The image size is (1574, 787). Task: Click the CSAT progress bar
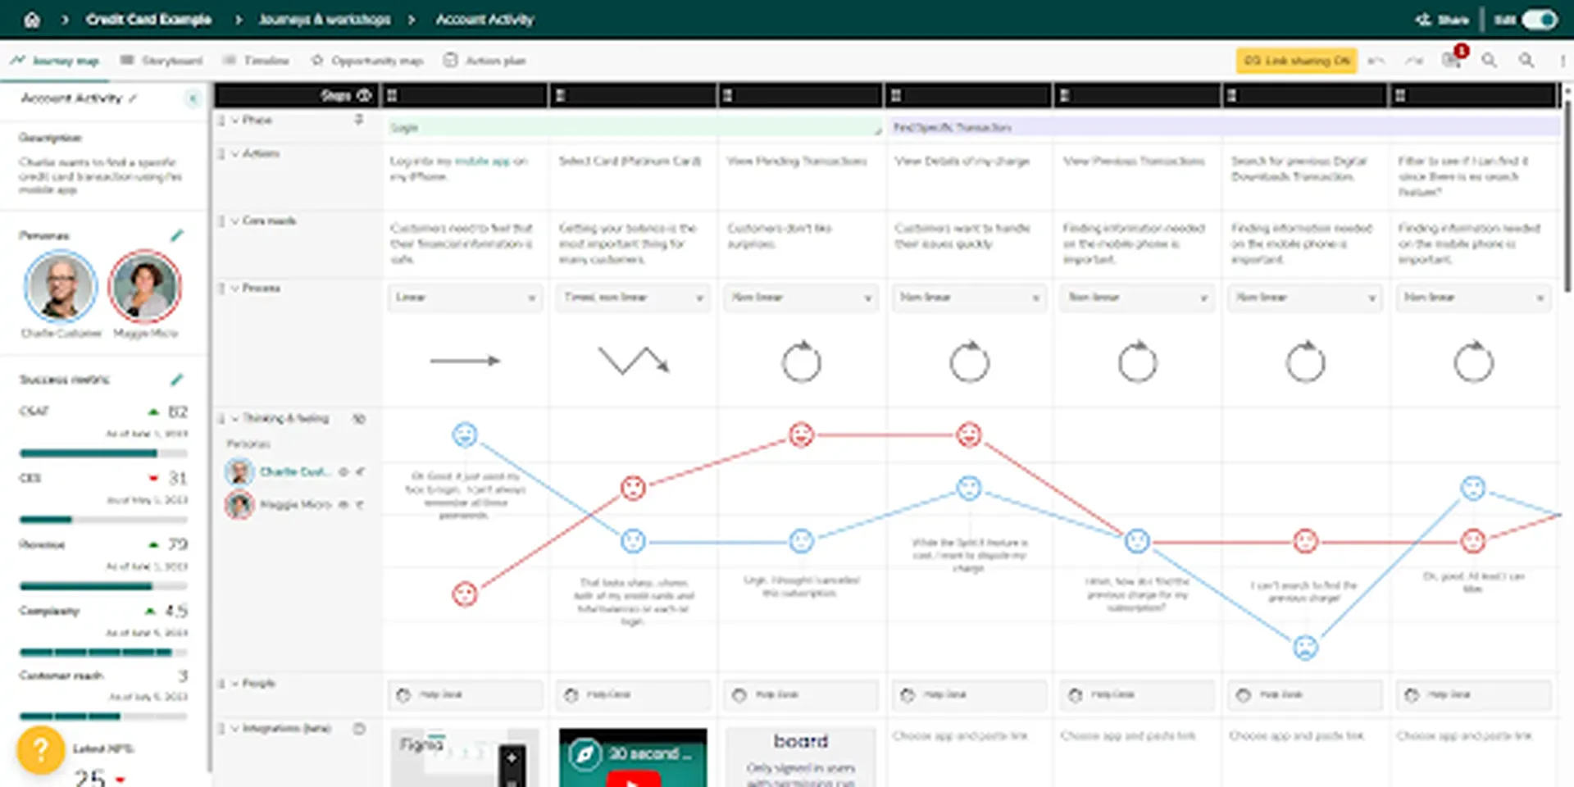[103, 453]
